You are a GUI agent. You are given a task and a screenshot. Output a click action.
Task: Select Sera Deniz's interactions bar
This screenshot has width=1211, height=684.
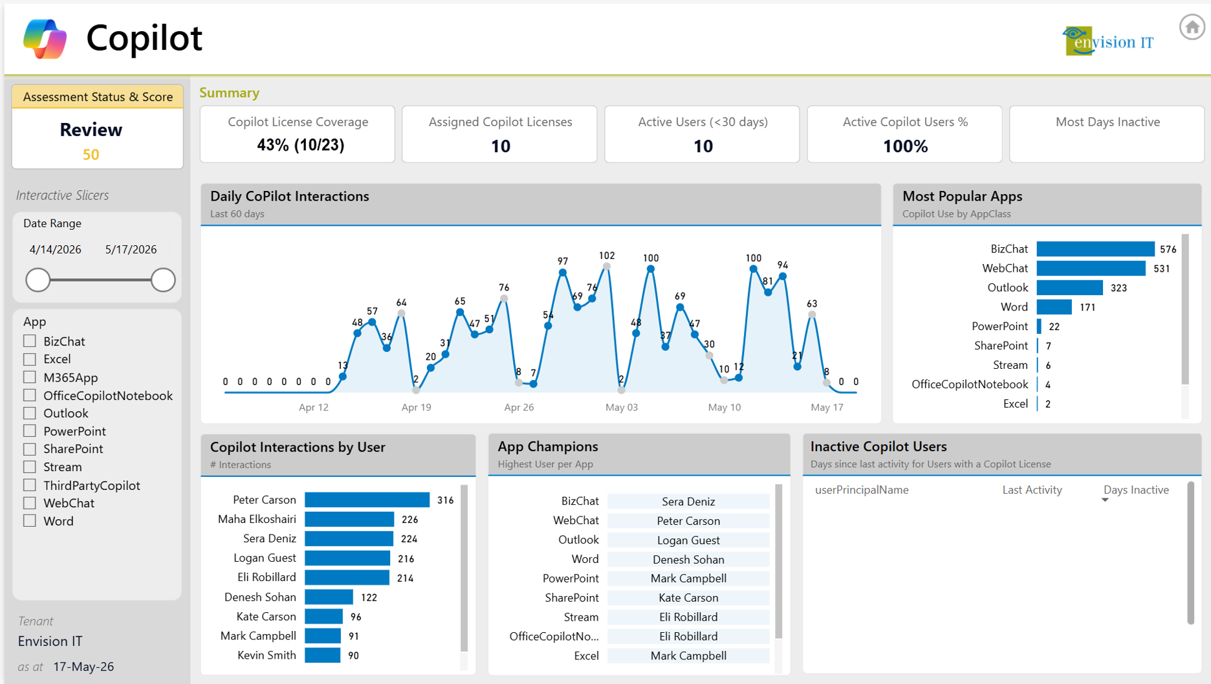point(349,539)
